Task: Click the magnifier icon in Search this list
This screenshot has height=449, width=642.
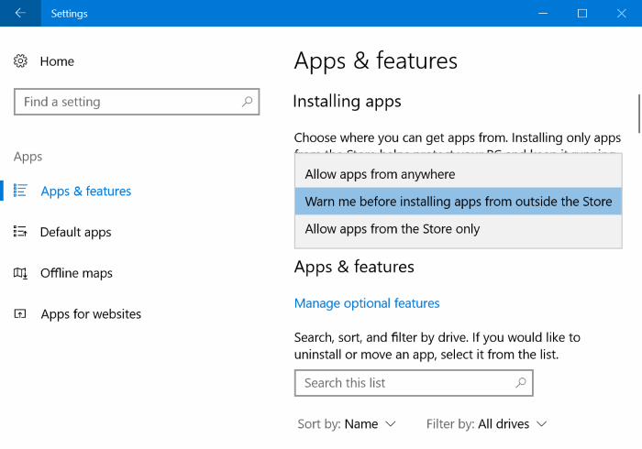Action: 521,382
